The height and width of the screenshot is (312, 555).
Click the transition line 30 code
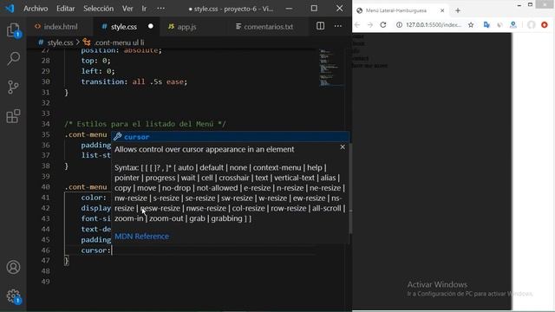pyautogui.click(x=134, y=81)
